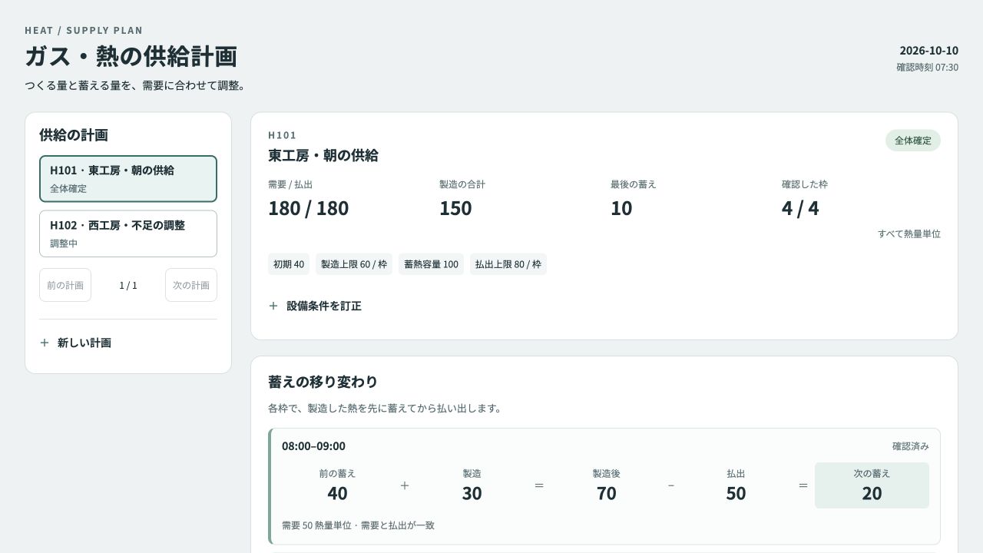Click the 確認済み status of 08:00–09:00
The width and height of the screenshot is (983, 553).
coord(911,446)
